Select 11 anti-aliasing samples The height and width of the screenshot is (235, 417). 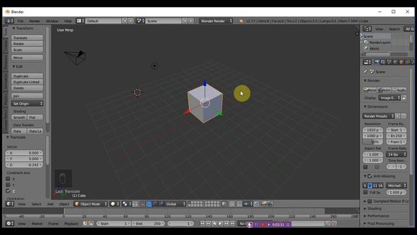tap(375, 185)
